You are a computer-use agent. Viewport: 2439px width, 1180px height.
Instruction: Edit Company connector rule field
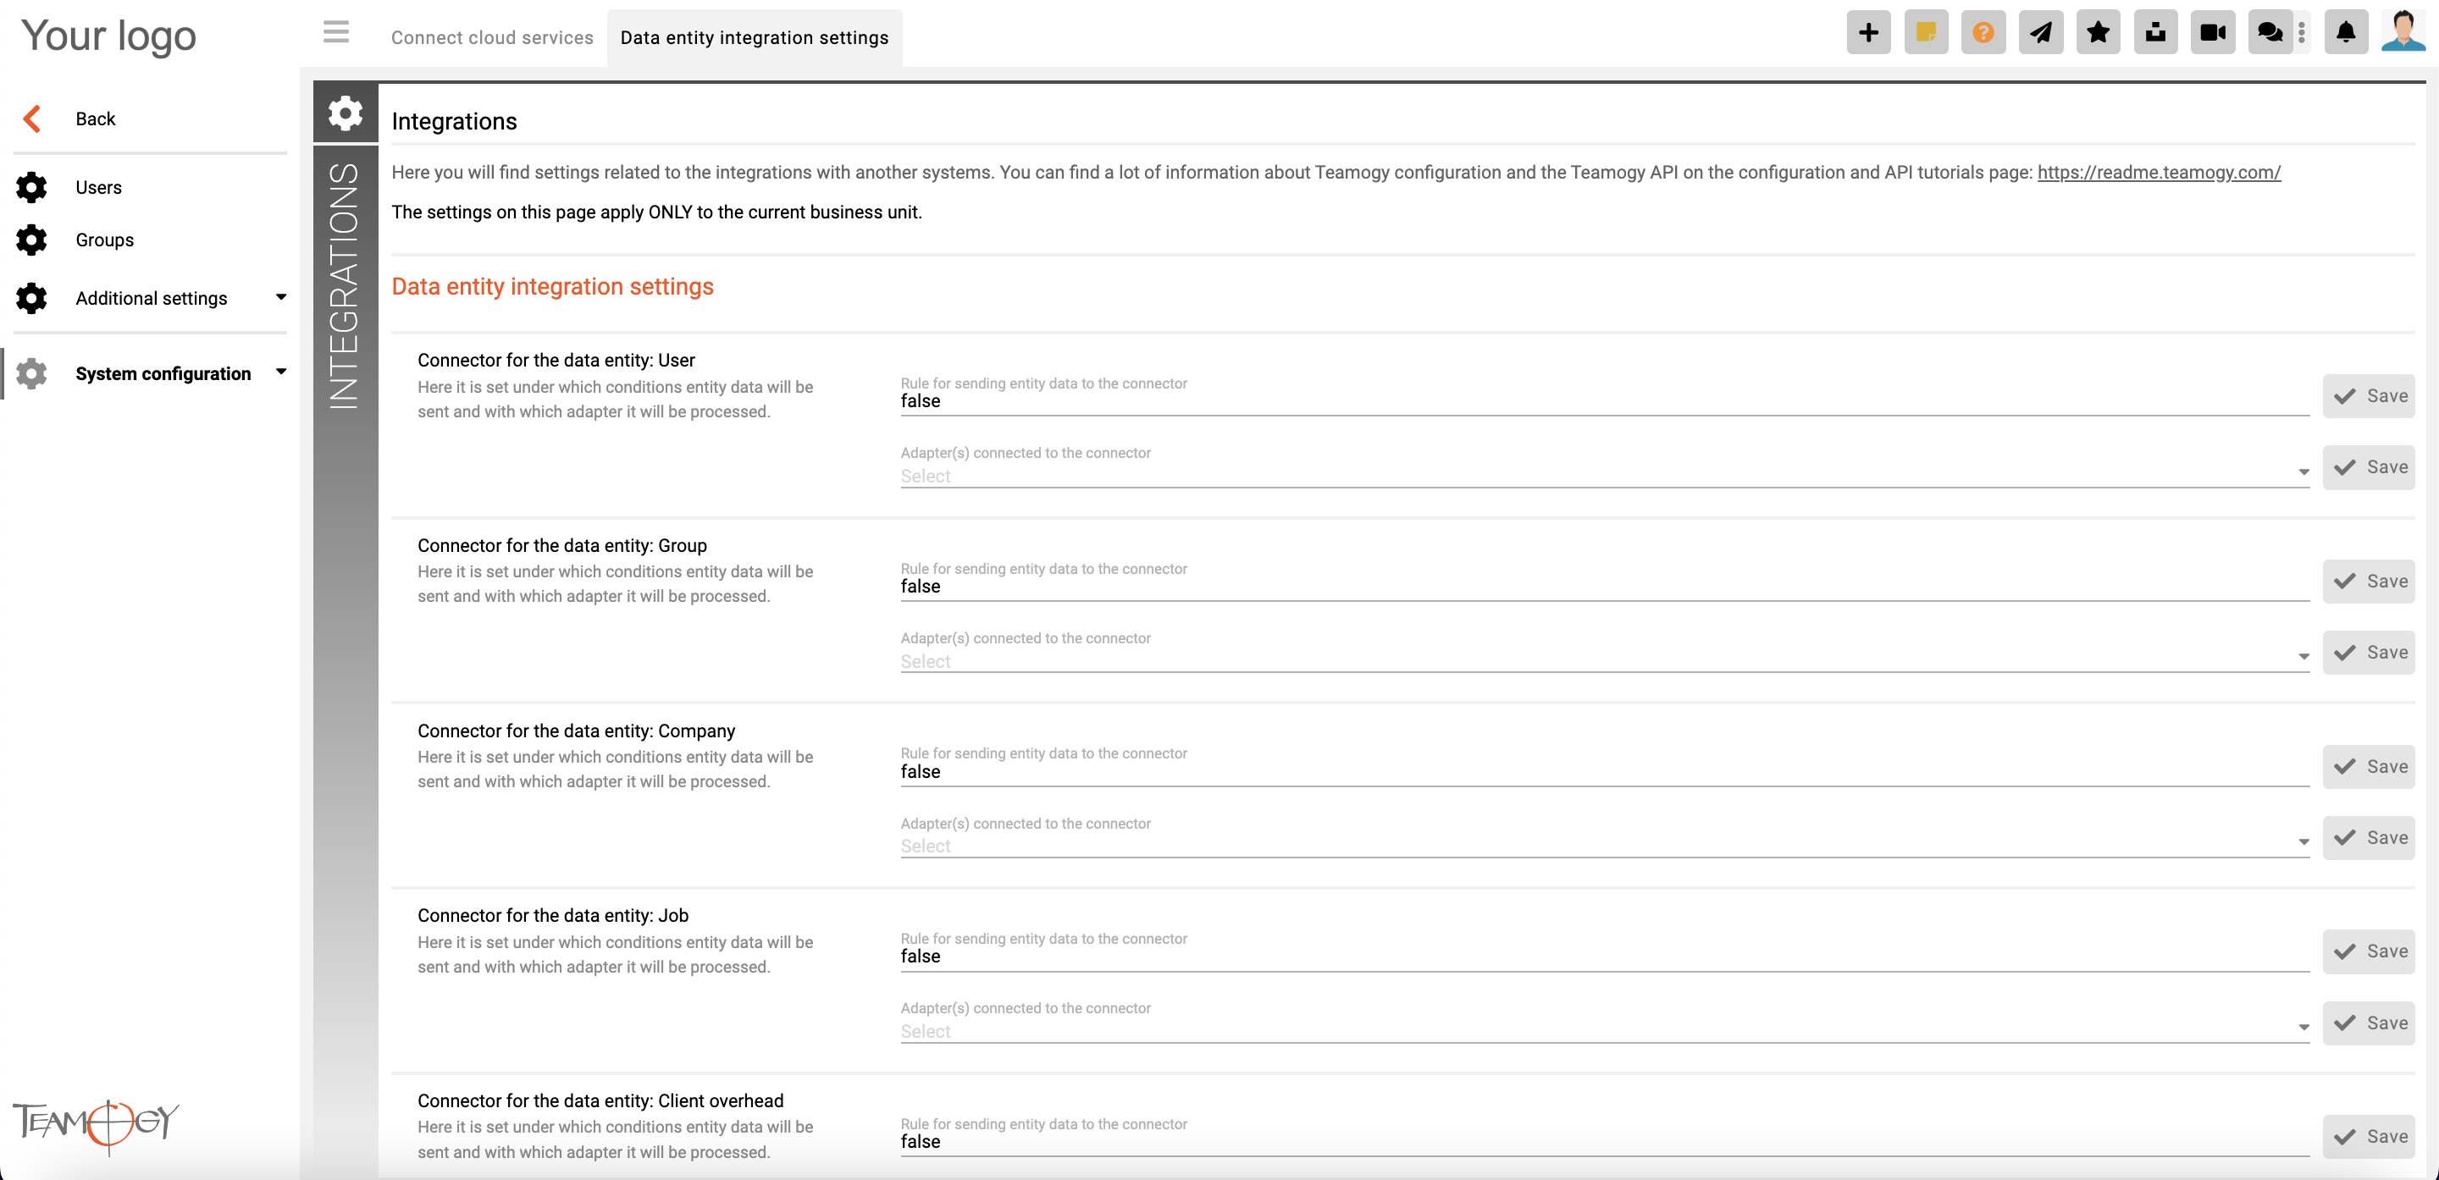click(1604, 771)
